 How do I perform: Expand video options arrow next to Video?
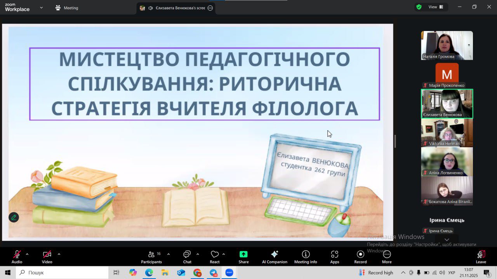coord(59,254)
